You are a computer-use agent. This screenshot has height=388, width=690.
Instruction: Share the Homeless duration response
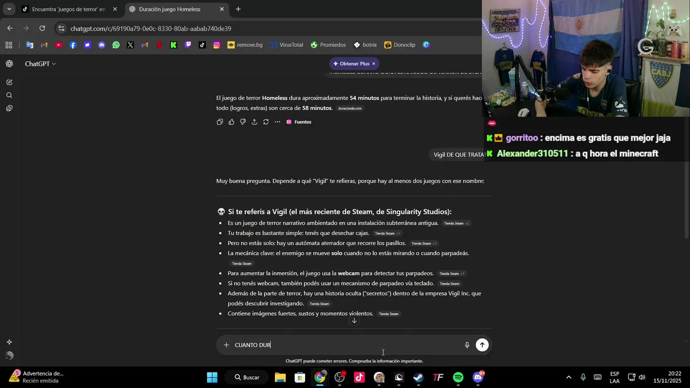pos(254,122)
